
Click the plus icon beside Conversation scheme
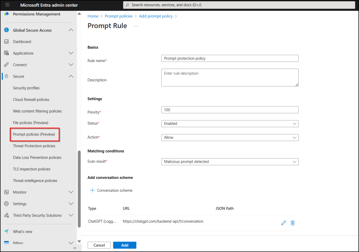pyautogui.click(x=92, y=190)
